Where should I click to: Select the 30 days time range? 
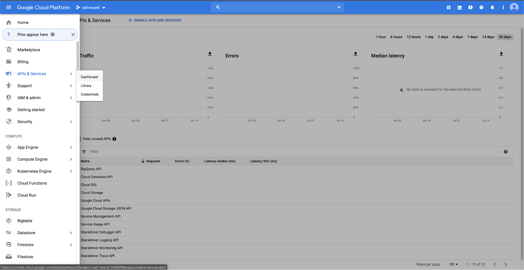(505, 37)
